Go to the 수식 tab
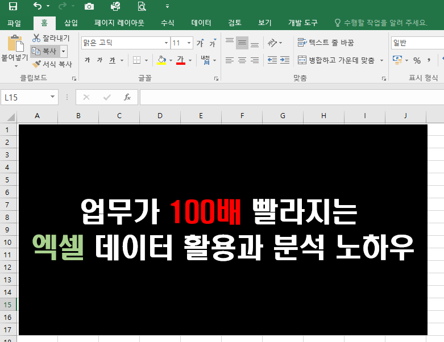 [167, 23]
